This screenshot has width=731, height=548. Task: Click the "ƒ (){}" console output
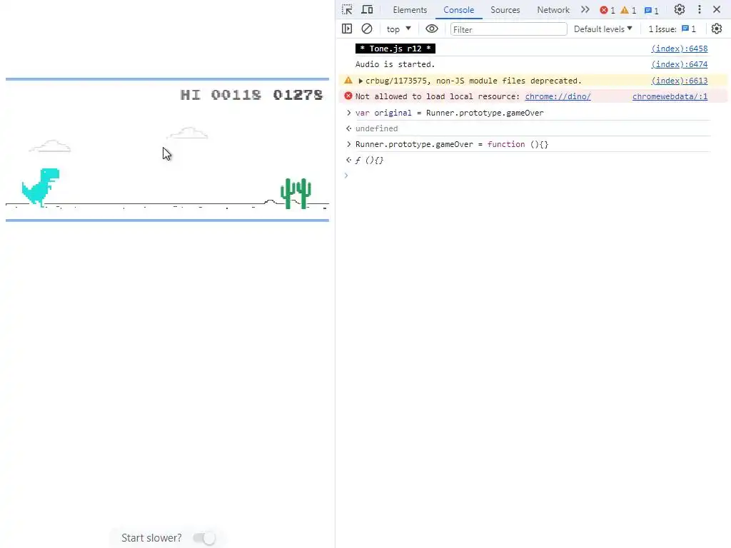(x=369, y=161)
